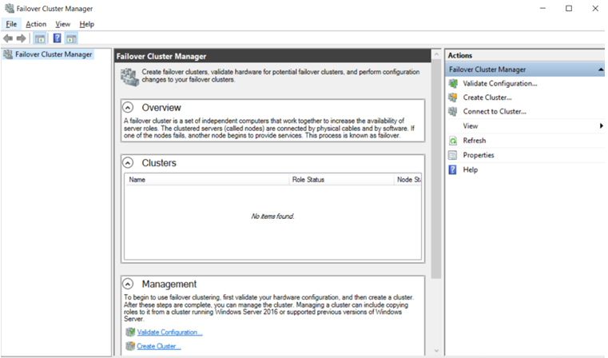Toggle the console tree pane toolbar icon
Screen dimensions: 608x358
(x=40, y=38)
